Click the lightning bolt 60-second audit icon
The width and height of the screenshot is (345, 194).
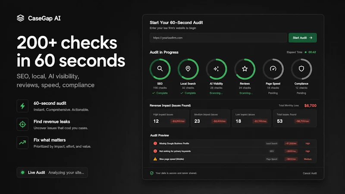pyautogui.click(x=22, y=106)
